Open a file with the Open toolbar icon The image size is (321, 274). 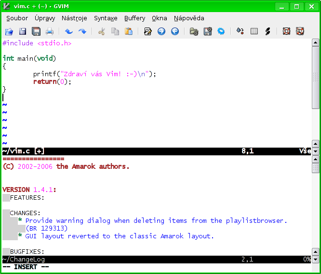coord(9,31)
